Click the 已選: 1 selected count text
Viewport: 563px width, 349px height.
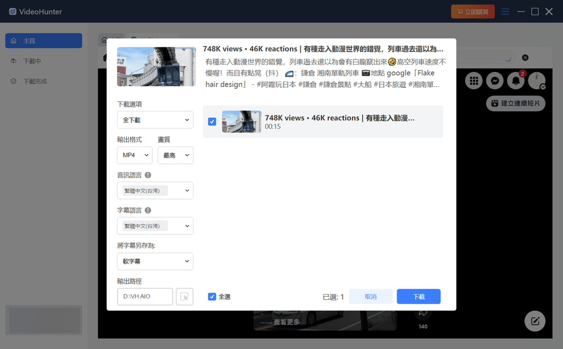(x=333, y=297)
